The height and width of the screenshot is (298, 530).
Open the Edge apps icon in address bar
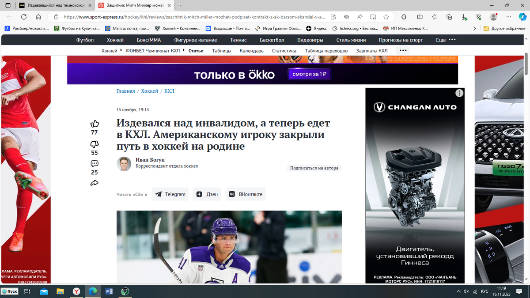(x=333, y=17)
